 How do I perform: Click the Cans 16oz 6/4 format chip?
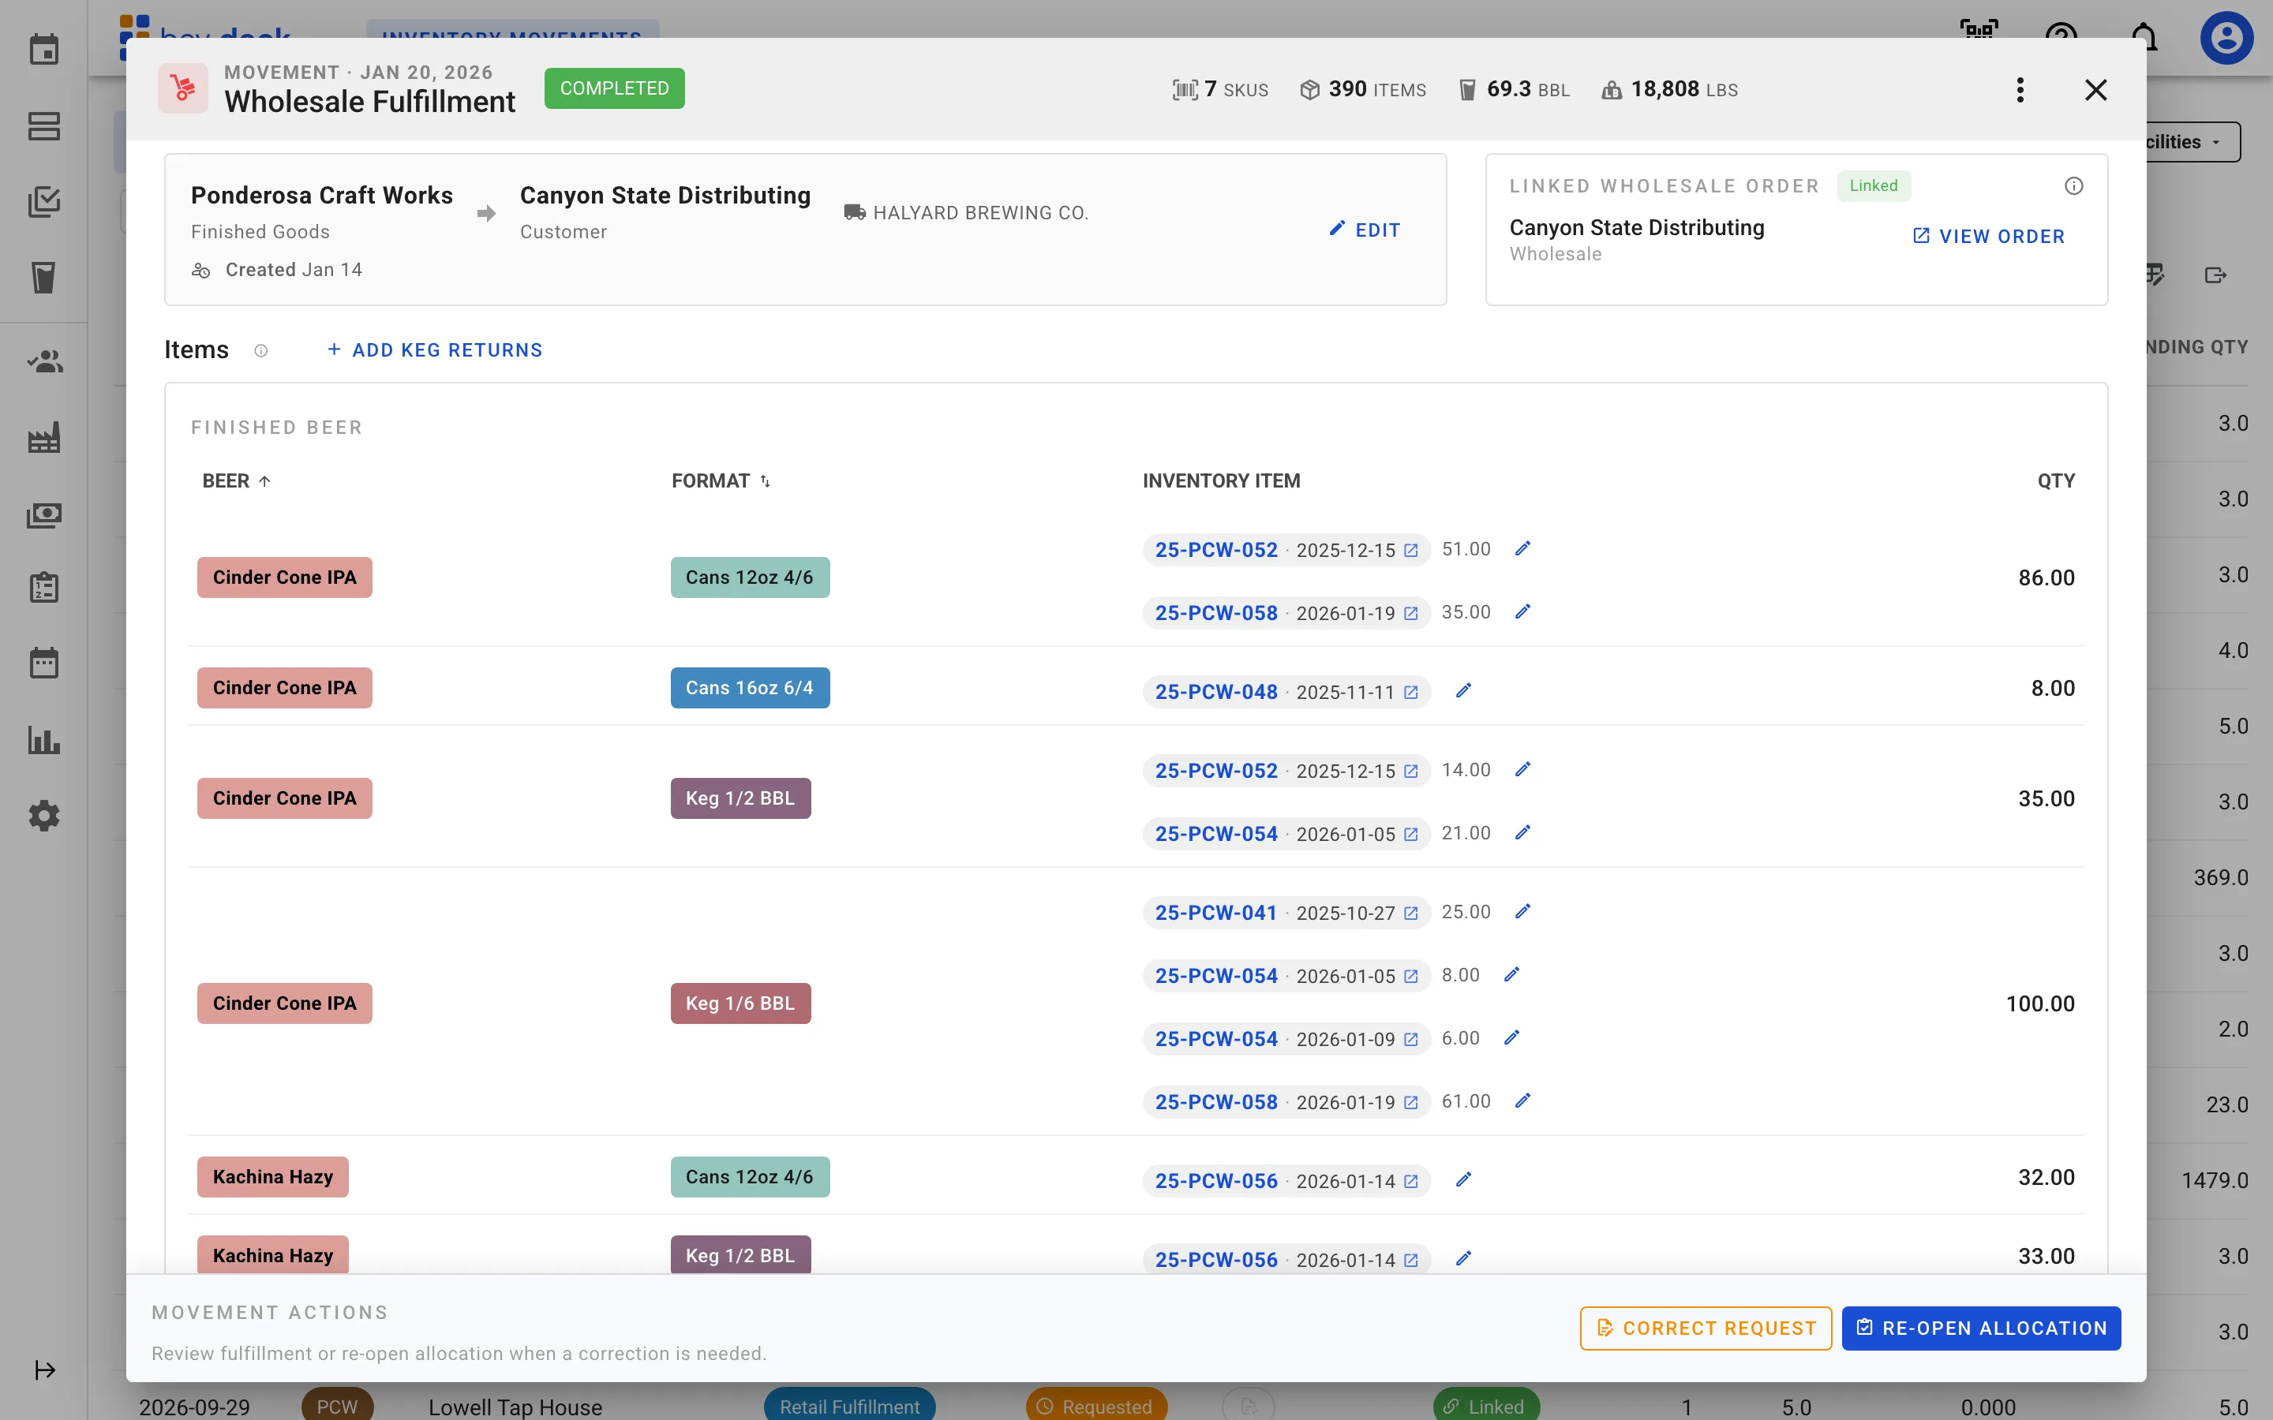click(750, 687)
